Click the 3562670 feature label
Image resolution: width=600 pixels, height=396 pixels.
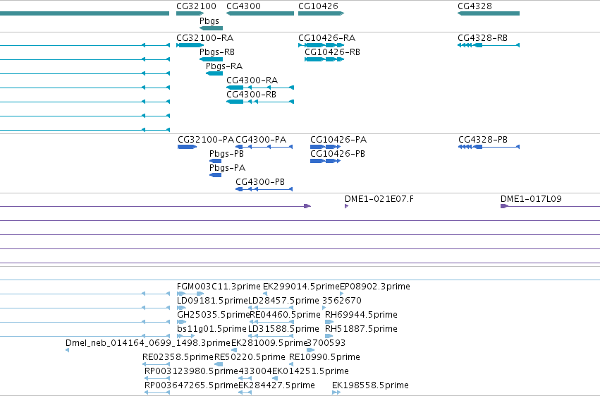tap(342, 301)
